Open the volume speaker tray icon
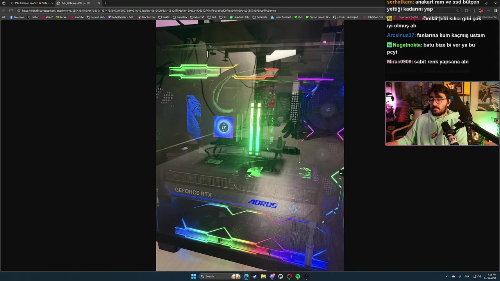This screenshot has height=281, width=500. click(x=479, y=276)
